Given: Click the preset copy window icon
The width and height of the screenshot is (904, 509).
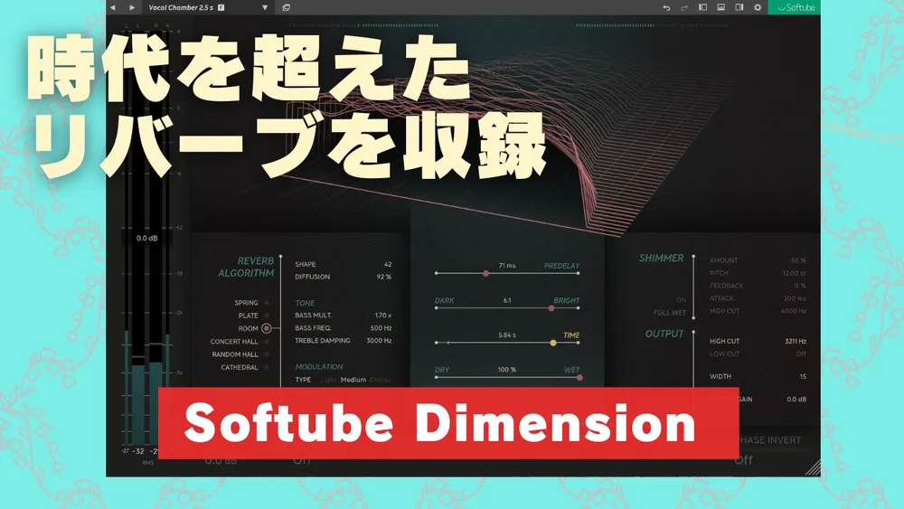Looking at the screenshot, I should click(286, 7).
